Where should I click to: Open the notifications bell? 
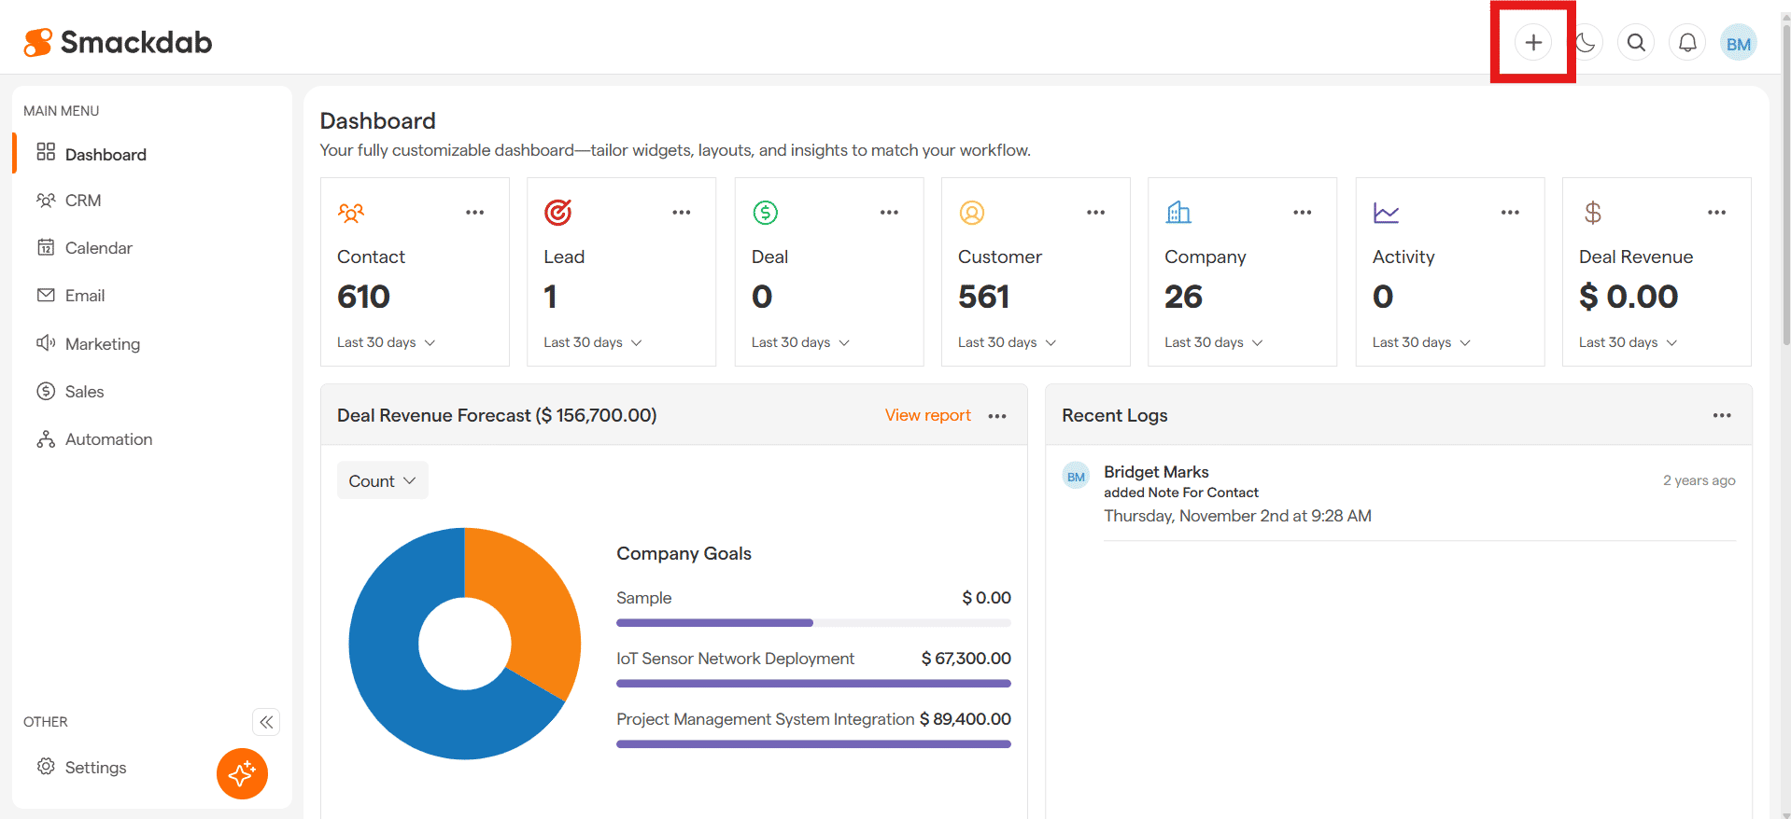pos(1687,43)
